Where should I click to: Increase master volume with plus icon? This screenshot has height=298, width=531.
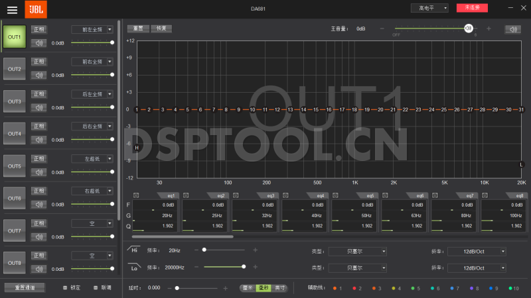pyautogui.click(x=489, y=28)
